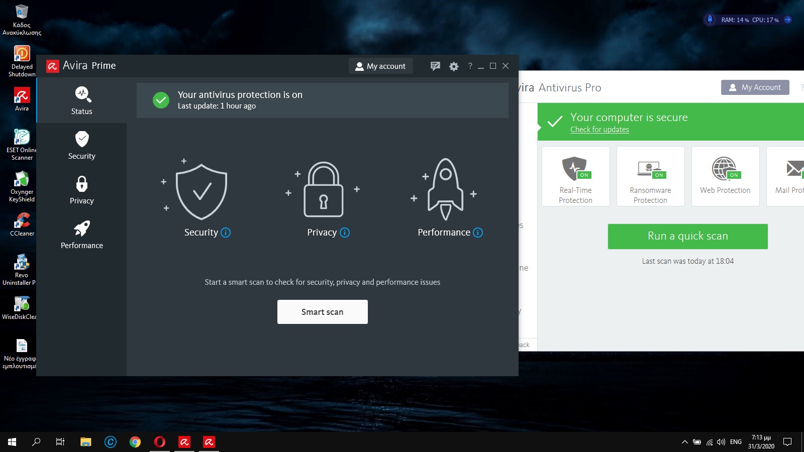
Task: Open the Avira desktop shortcut
Action: pos(22,99)
